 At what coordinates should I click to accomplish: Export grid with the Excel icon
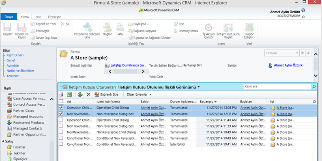click(x=69, y=94)
